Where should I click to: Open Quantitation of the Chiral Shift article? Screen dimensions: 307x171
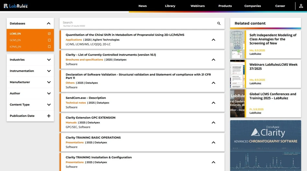coord(125,35)
